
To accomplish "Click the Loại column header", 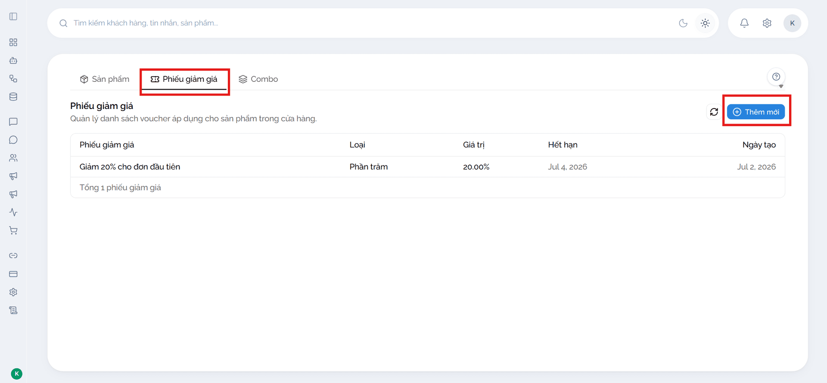I will [x=357, y=145].
